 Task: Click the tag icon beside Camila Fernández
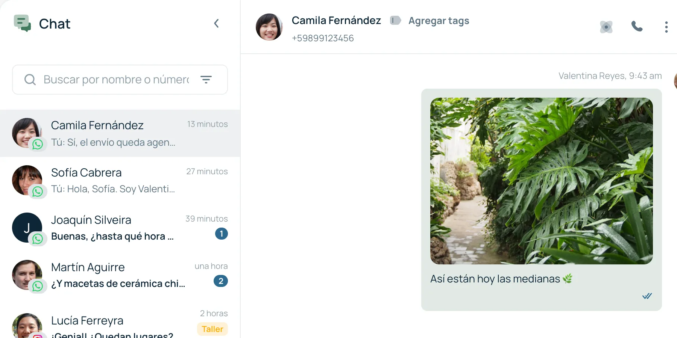pos(395,20)
